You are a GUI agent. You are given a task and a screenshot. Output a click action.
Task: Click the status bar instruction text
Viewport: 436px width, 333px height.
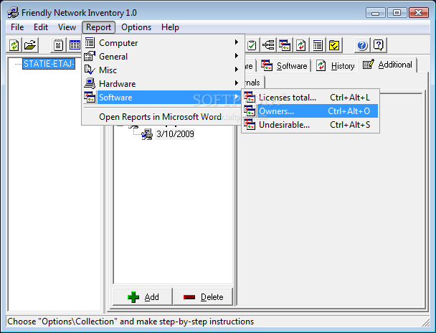tap(131, 322)
